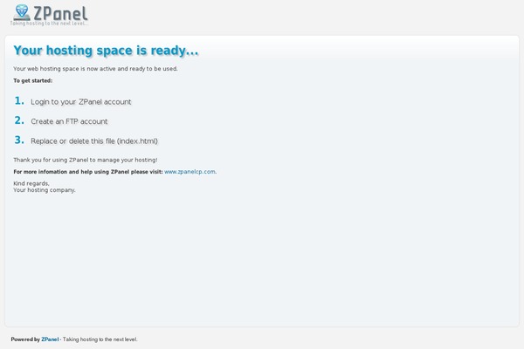This screenshot has height=349, width=524.
Task: Select 'Create an FTP account' step
Action: (69, 121)
